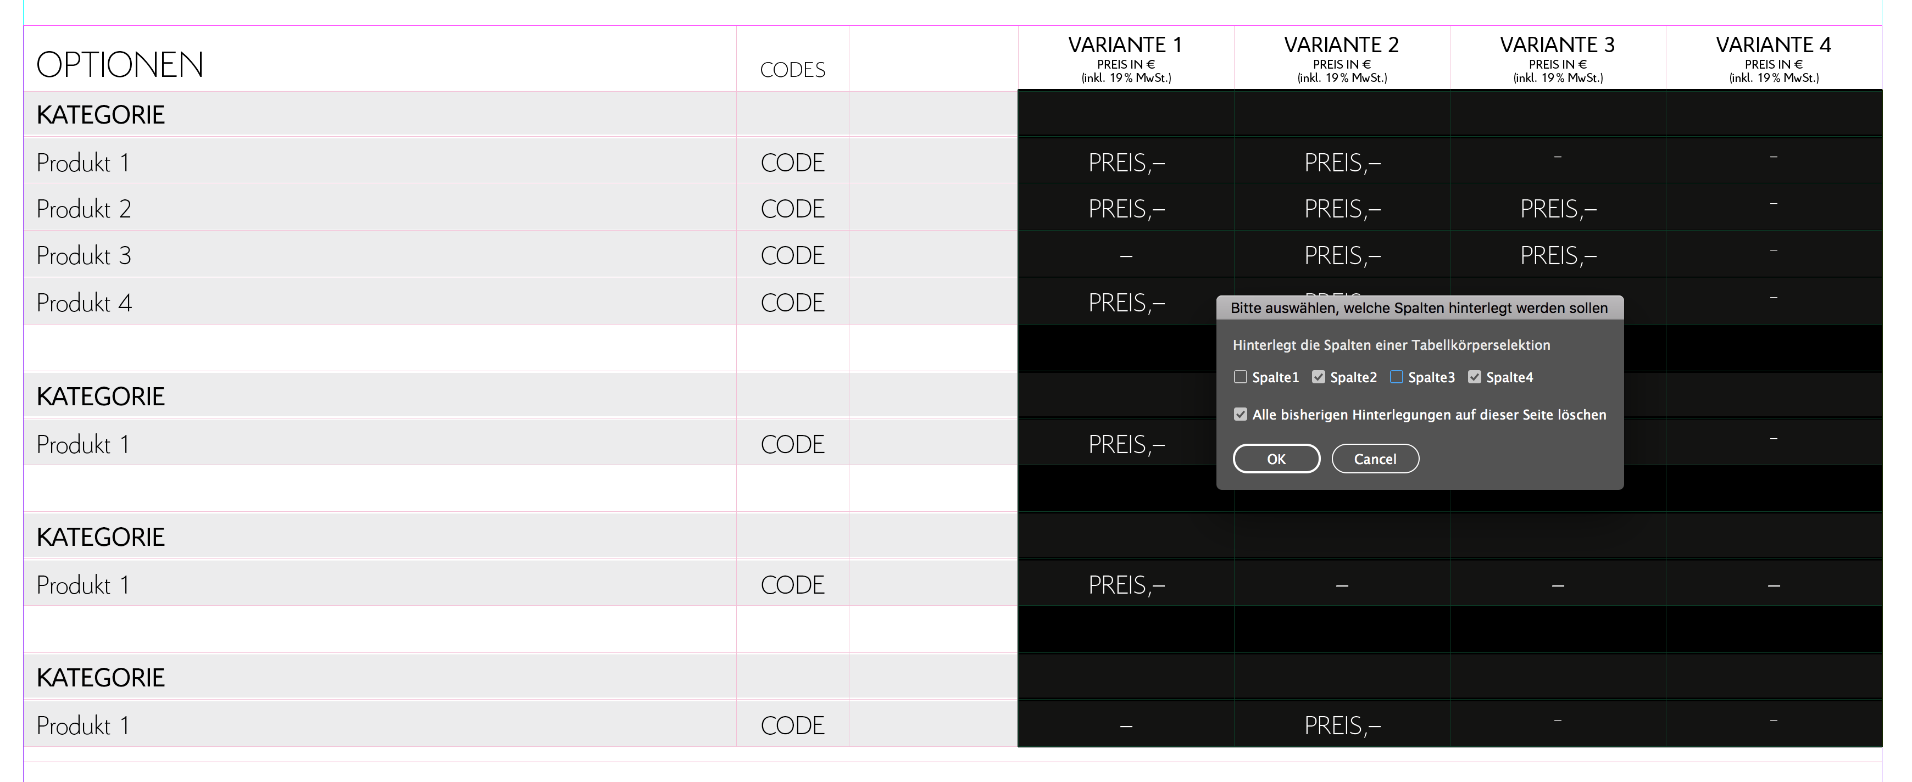Click the CODES column header
The height and width of the screenshot is (782, 1912).
[x=793, y=70]
